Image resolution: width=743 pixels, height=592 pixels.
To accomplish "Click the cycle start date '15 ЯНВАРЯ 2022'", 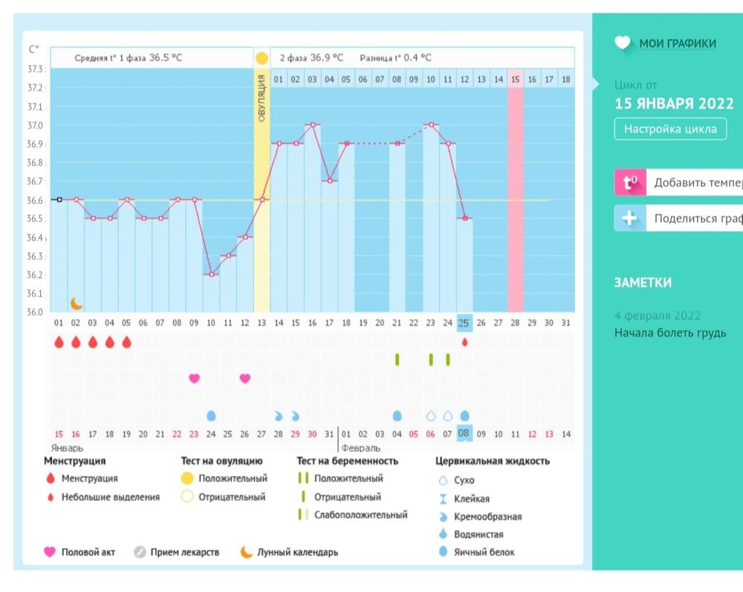I will pos(674,103).
